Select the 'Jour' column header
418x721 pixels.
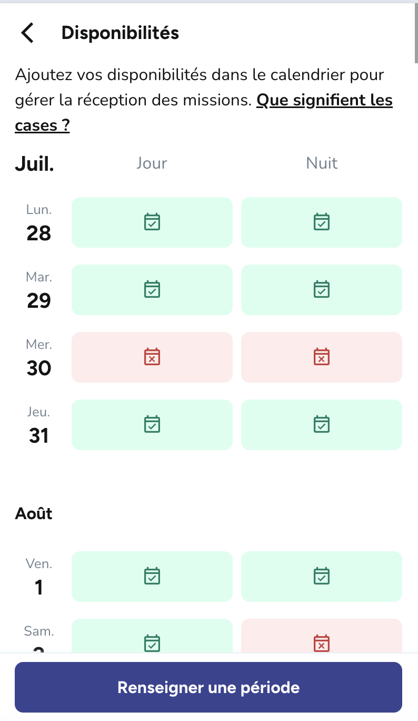[152, 163]
